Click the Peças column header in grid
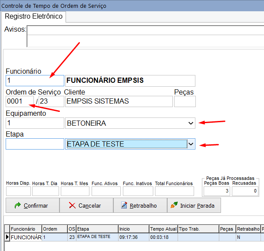 point(228,229)
